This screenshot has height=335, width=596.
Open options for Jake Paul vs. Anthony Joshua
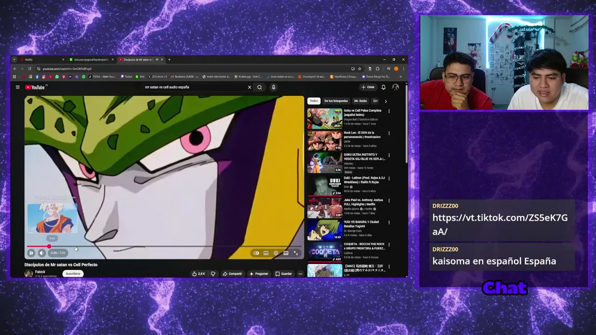point(389,201)
